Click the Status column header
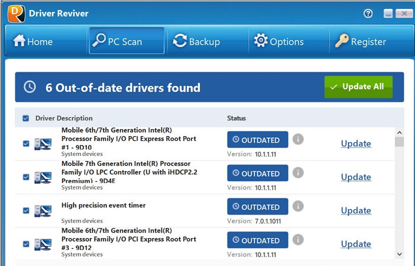 pos(237,118)
